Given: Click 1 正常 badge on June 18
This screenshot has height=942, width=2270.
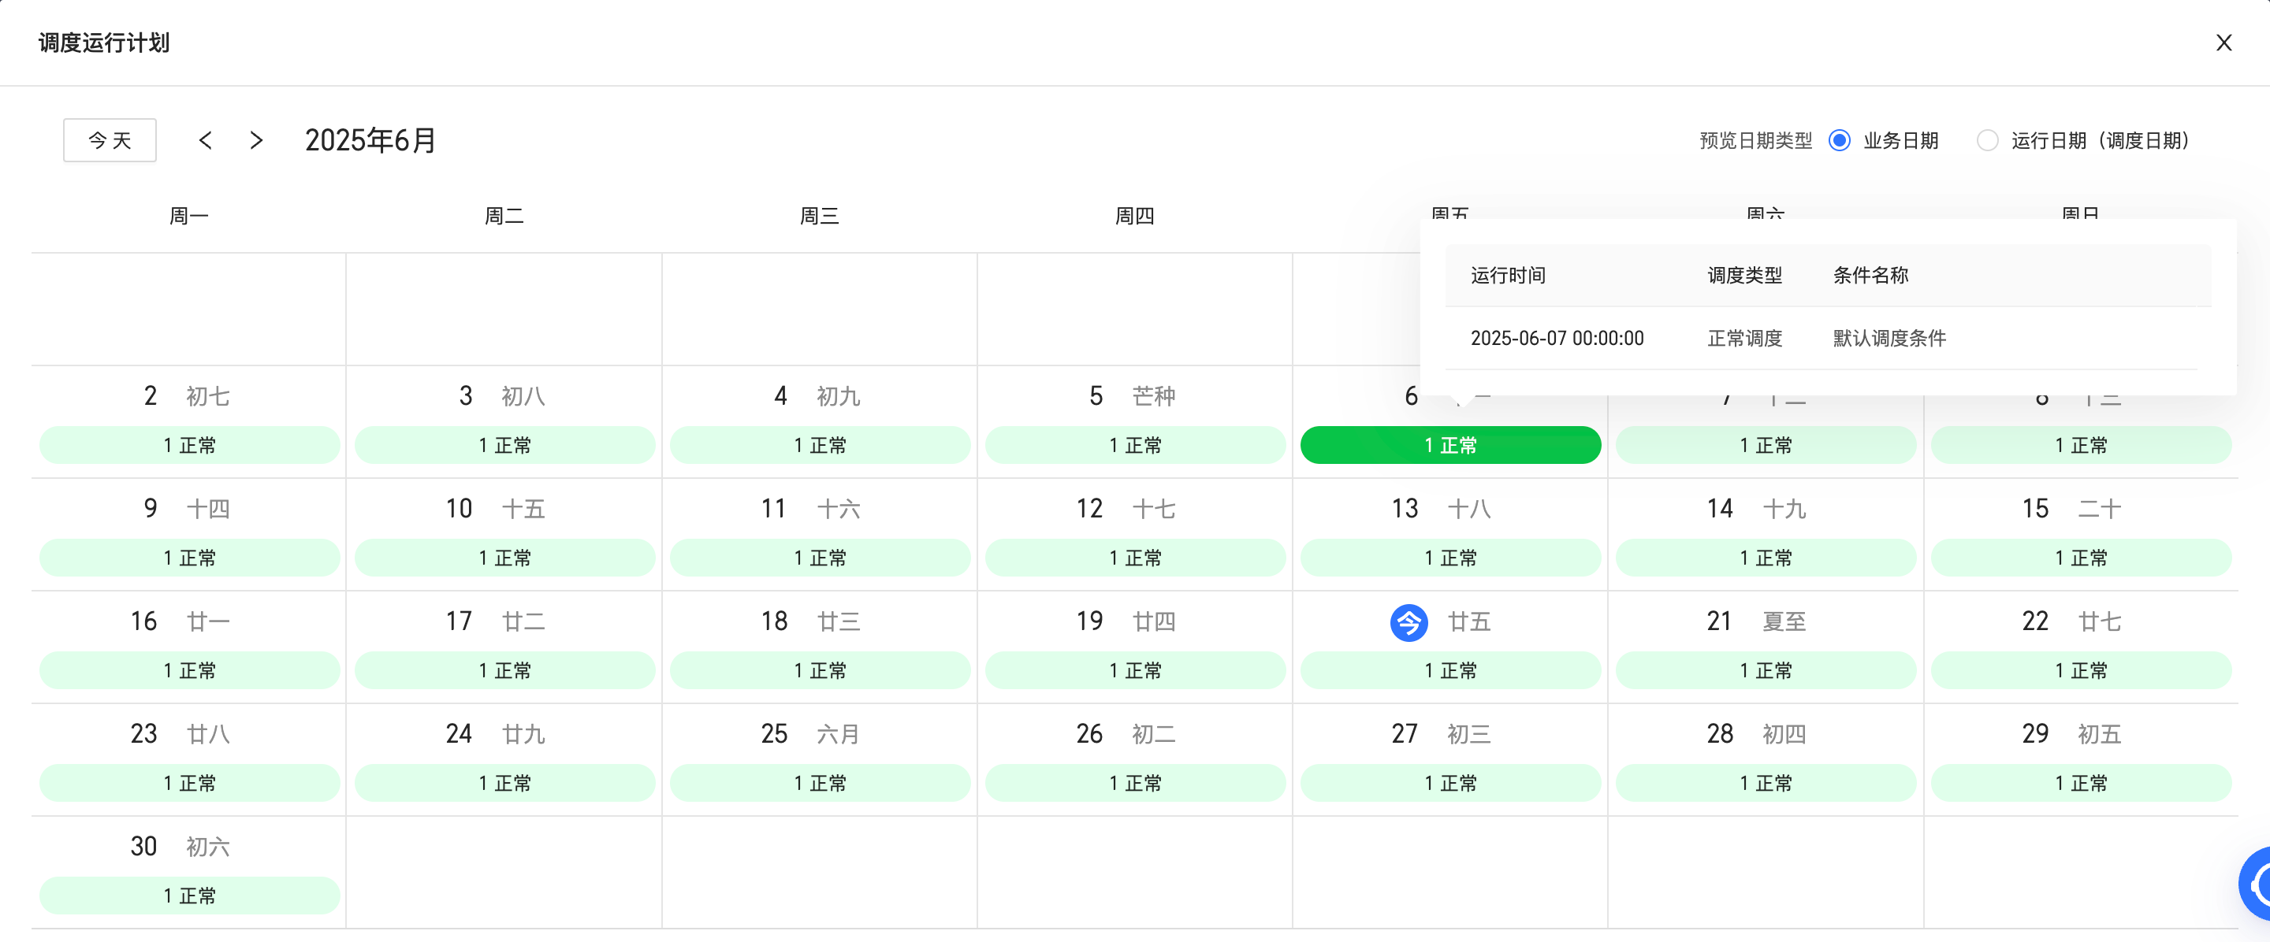Looking at the screenshot, I should point(820,670).
